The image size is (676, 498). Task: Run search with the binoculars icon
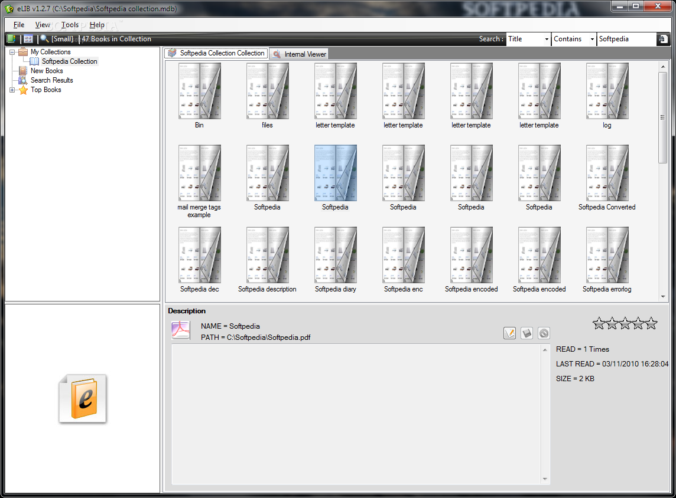(x=662, y=39)
